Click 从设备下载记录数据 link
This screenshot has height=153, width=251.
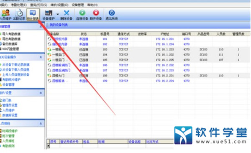click(16, 65)
